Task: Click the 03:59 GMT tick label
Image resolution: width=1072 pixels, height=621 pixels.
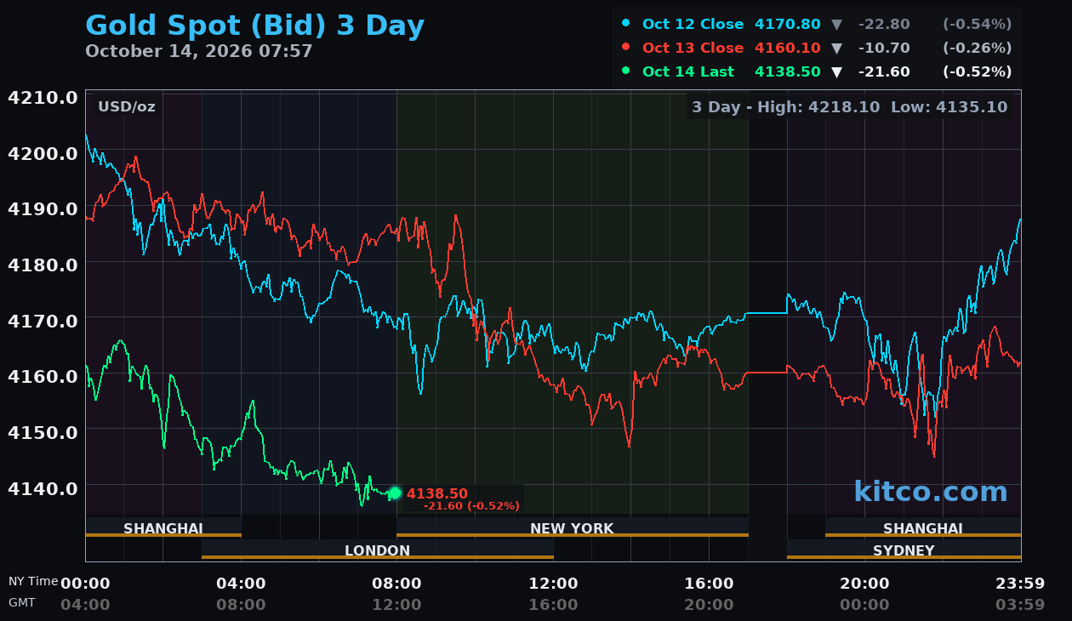Action: coord(1020,605)
